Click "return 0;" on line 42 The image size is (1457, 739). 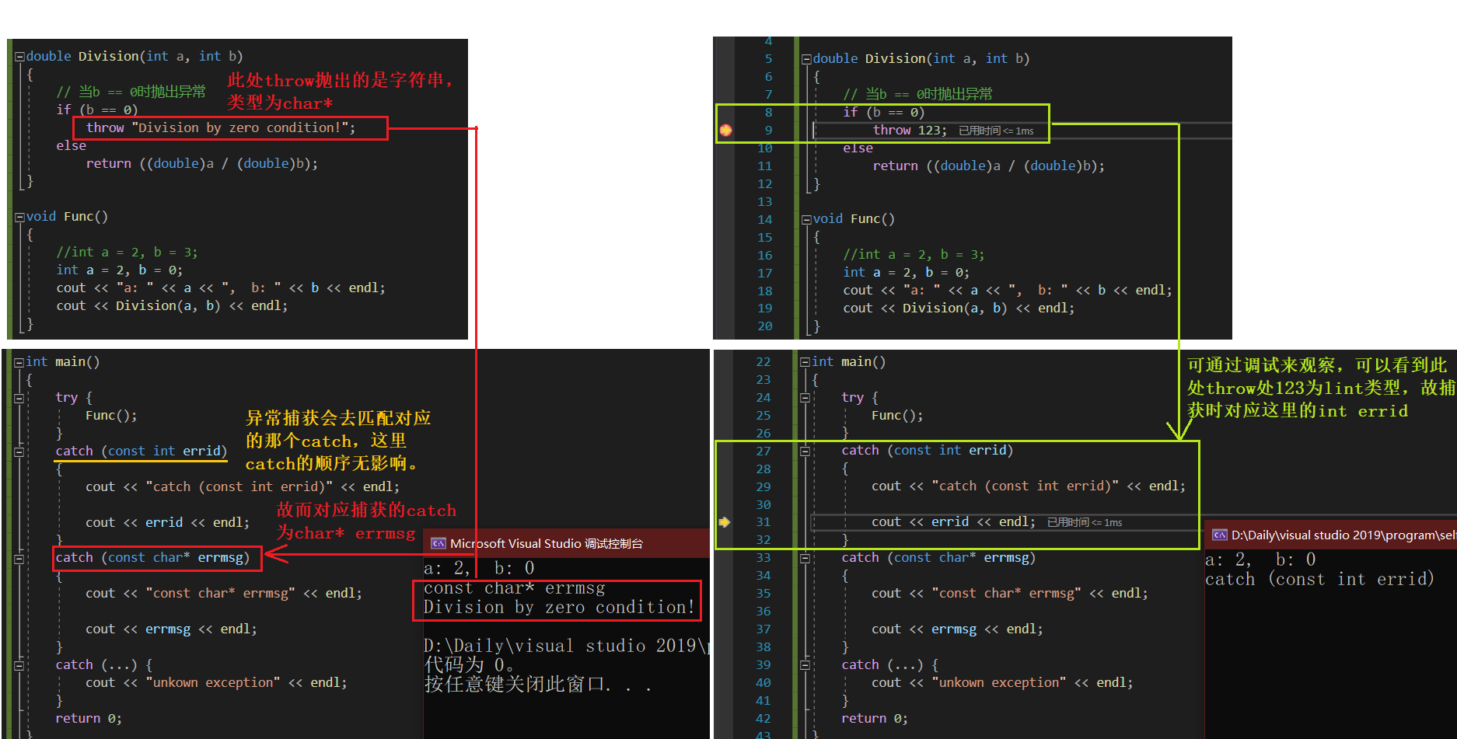875,718
